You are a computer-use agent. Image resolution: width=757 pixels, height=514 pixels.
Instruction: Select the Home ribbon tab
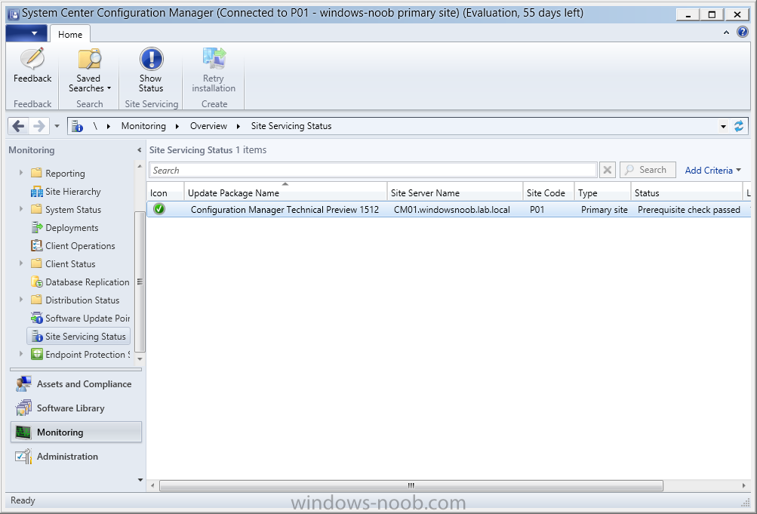70,34
